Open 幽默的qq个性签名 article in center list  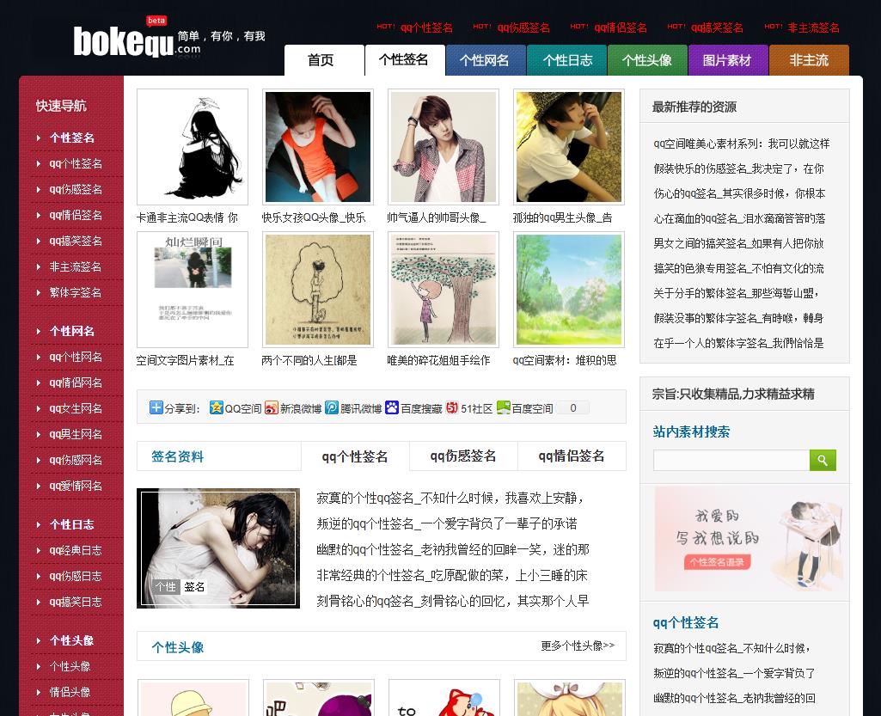453,549
